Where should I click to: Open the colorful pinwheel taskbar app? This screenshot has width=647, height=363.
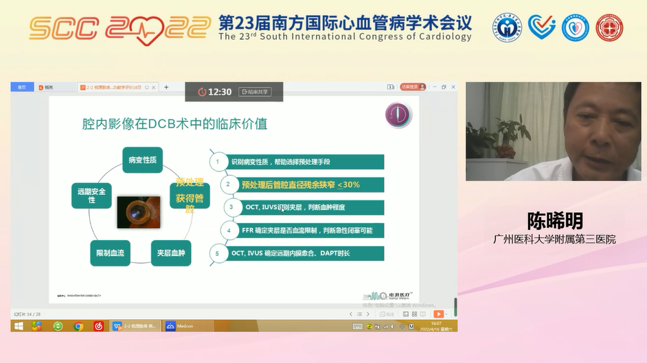[36, 327]
